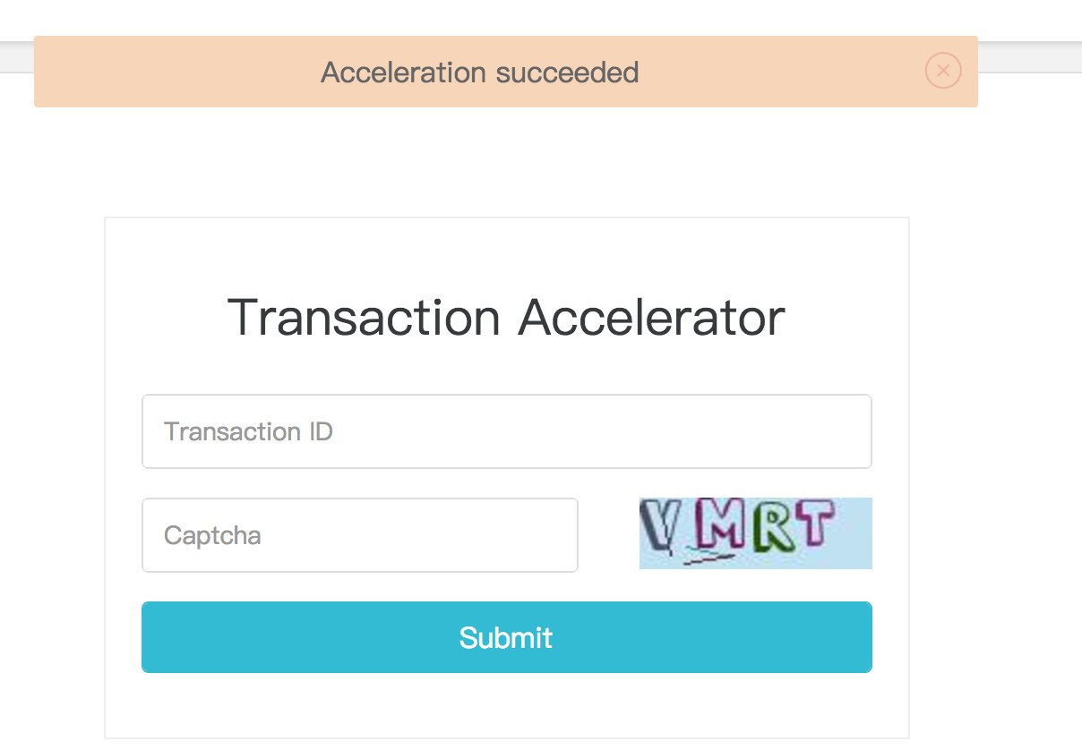Click the pink letter M in captcha
Viewport: 1082px width, 750px height.
pyautogui.click(x=719, y=530)
